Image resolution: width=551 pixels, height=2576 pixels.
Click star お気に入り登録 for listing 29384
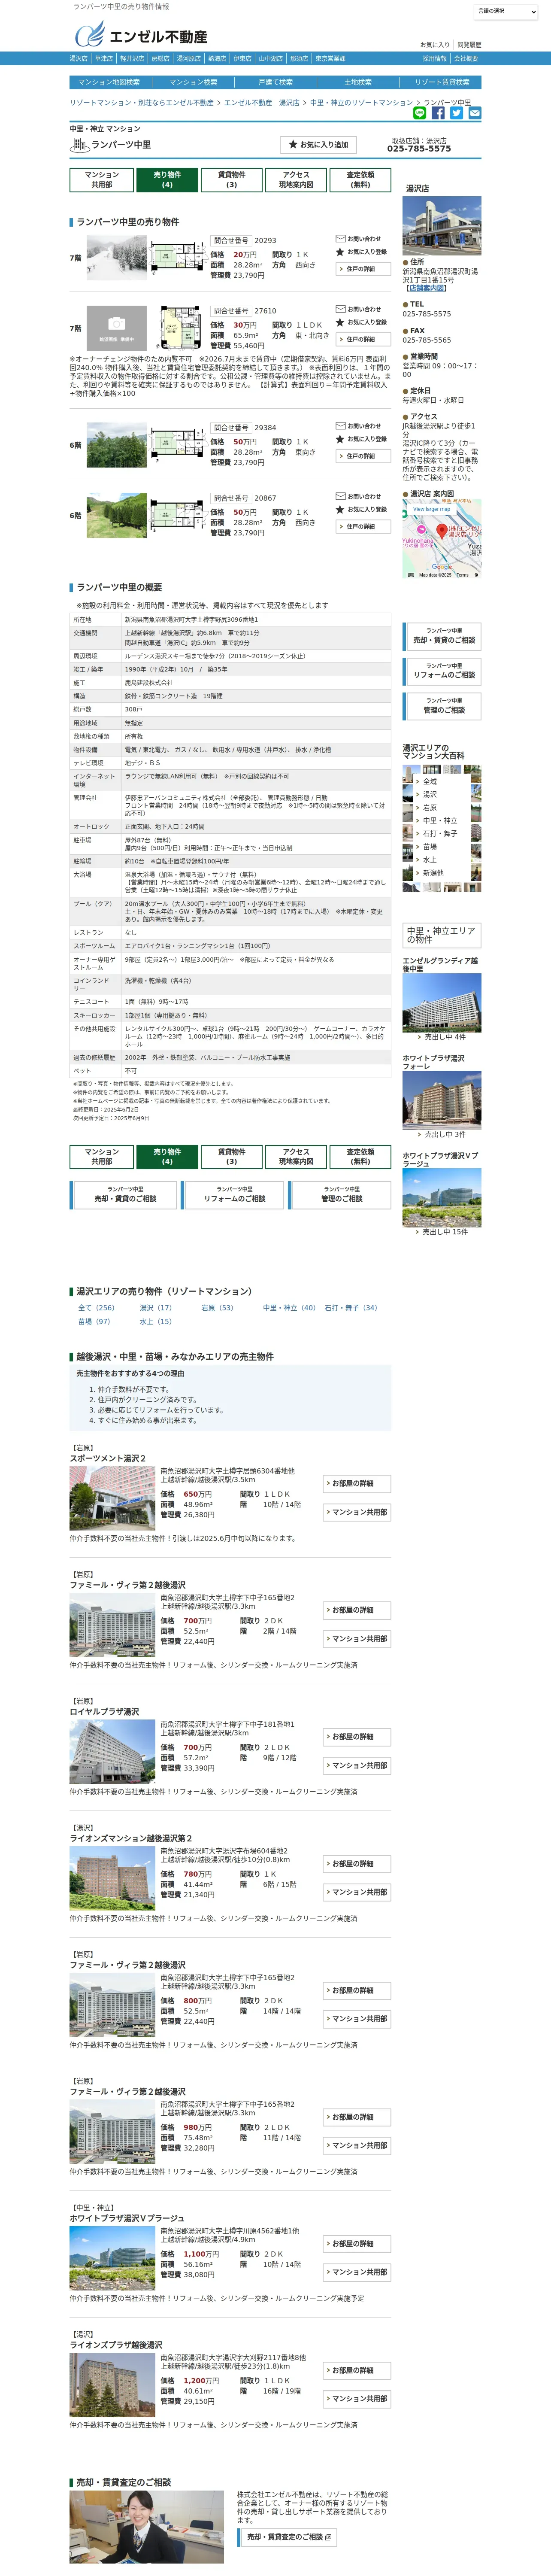340,439
